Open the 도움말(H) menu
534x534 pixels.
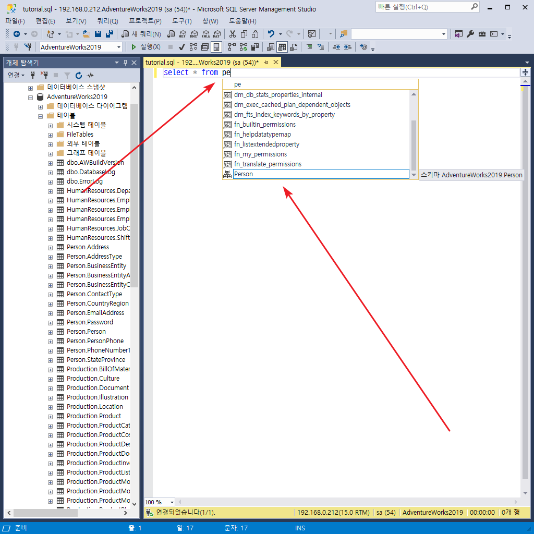coord(242,21)
